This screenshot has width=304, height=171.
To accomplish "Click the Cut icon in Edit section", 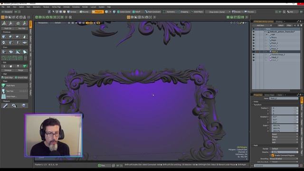I will point(4,66).
